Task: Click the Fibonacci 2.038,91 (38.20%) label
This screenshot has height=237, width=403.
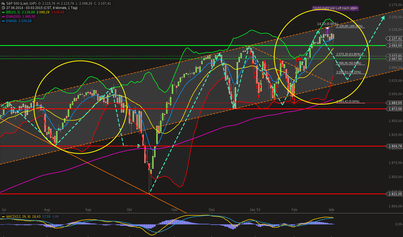Action: pyautogui.click(x=349, y=72)
